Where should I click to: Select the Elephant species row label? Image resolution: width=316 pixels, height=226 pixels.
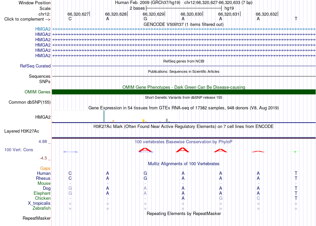click(42, 193)
